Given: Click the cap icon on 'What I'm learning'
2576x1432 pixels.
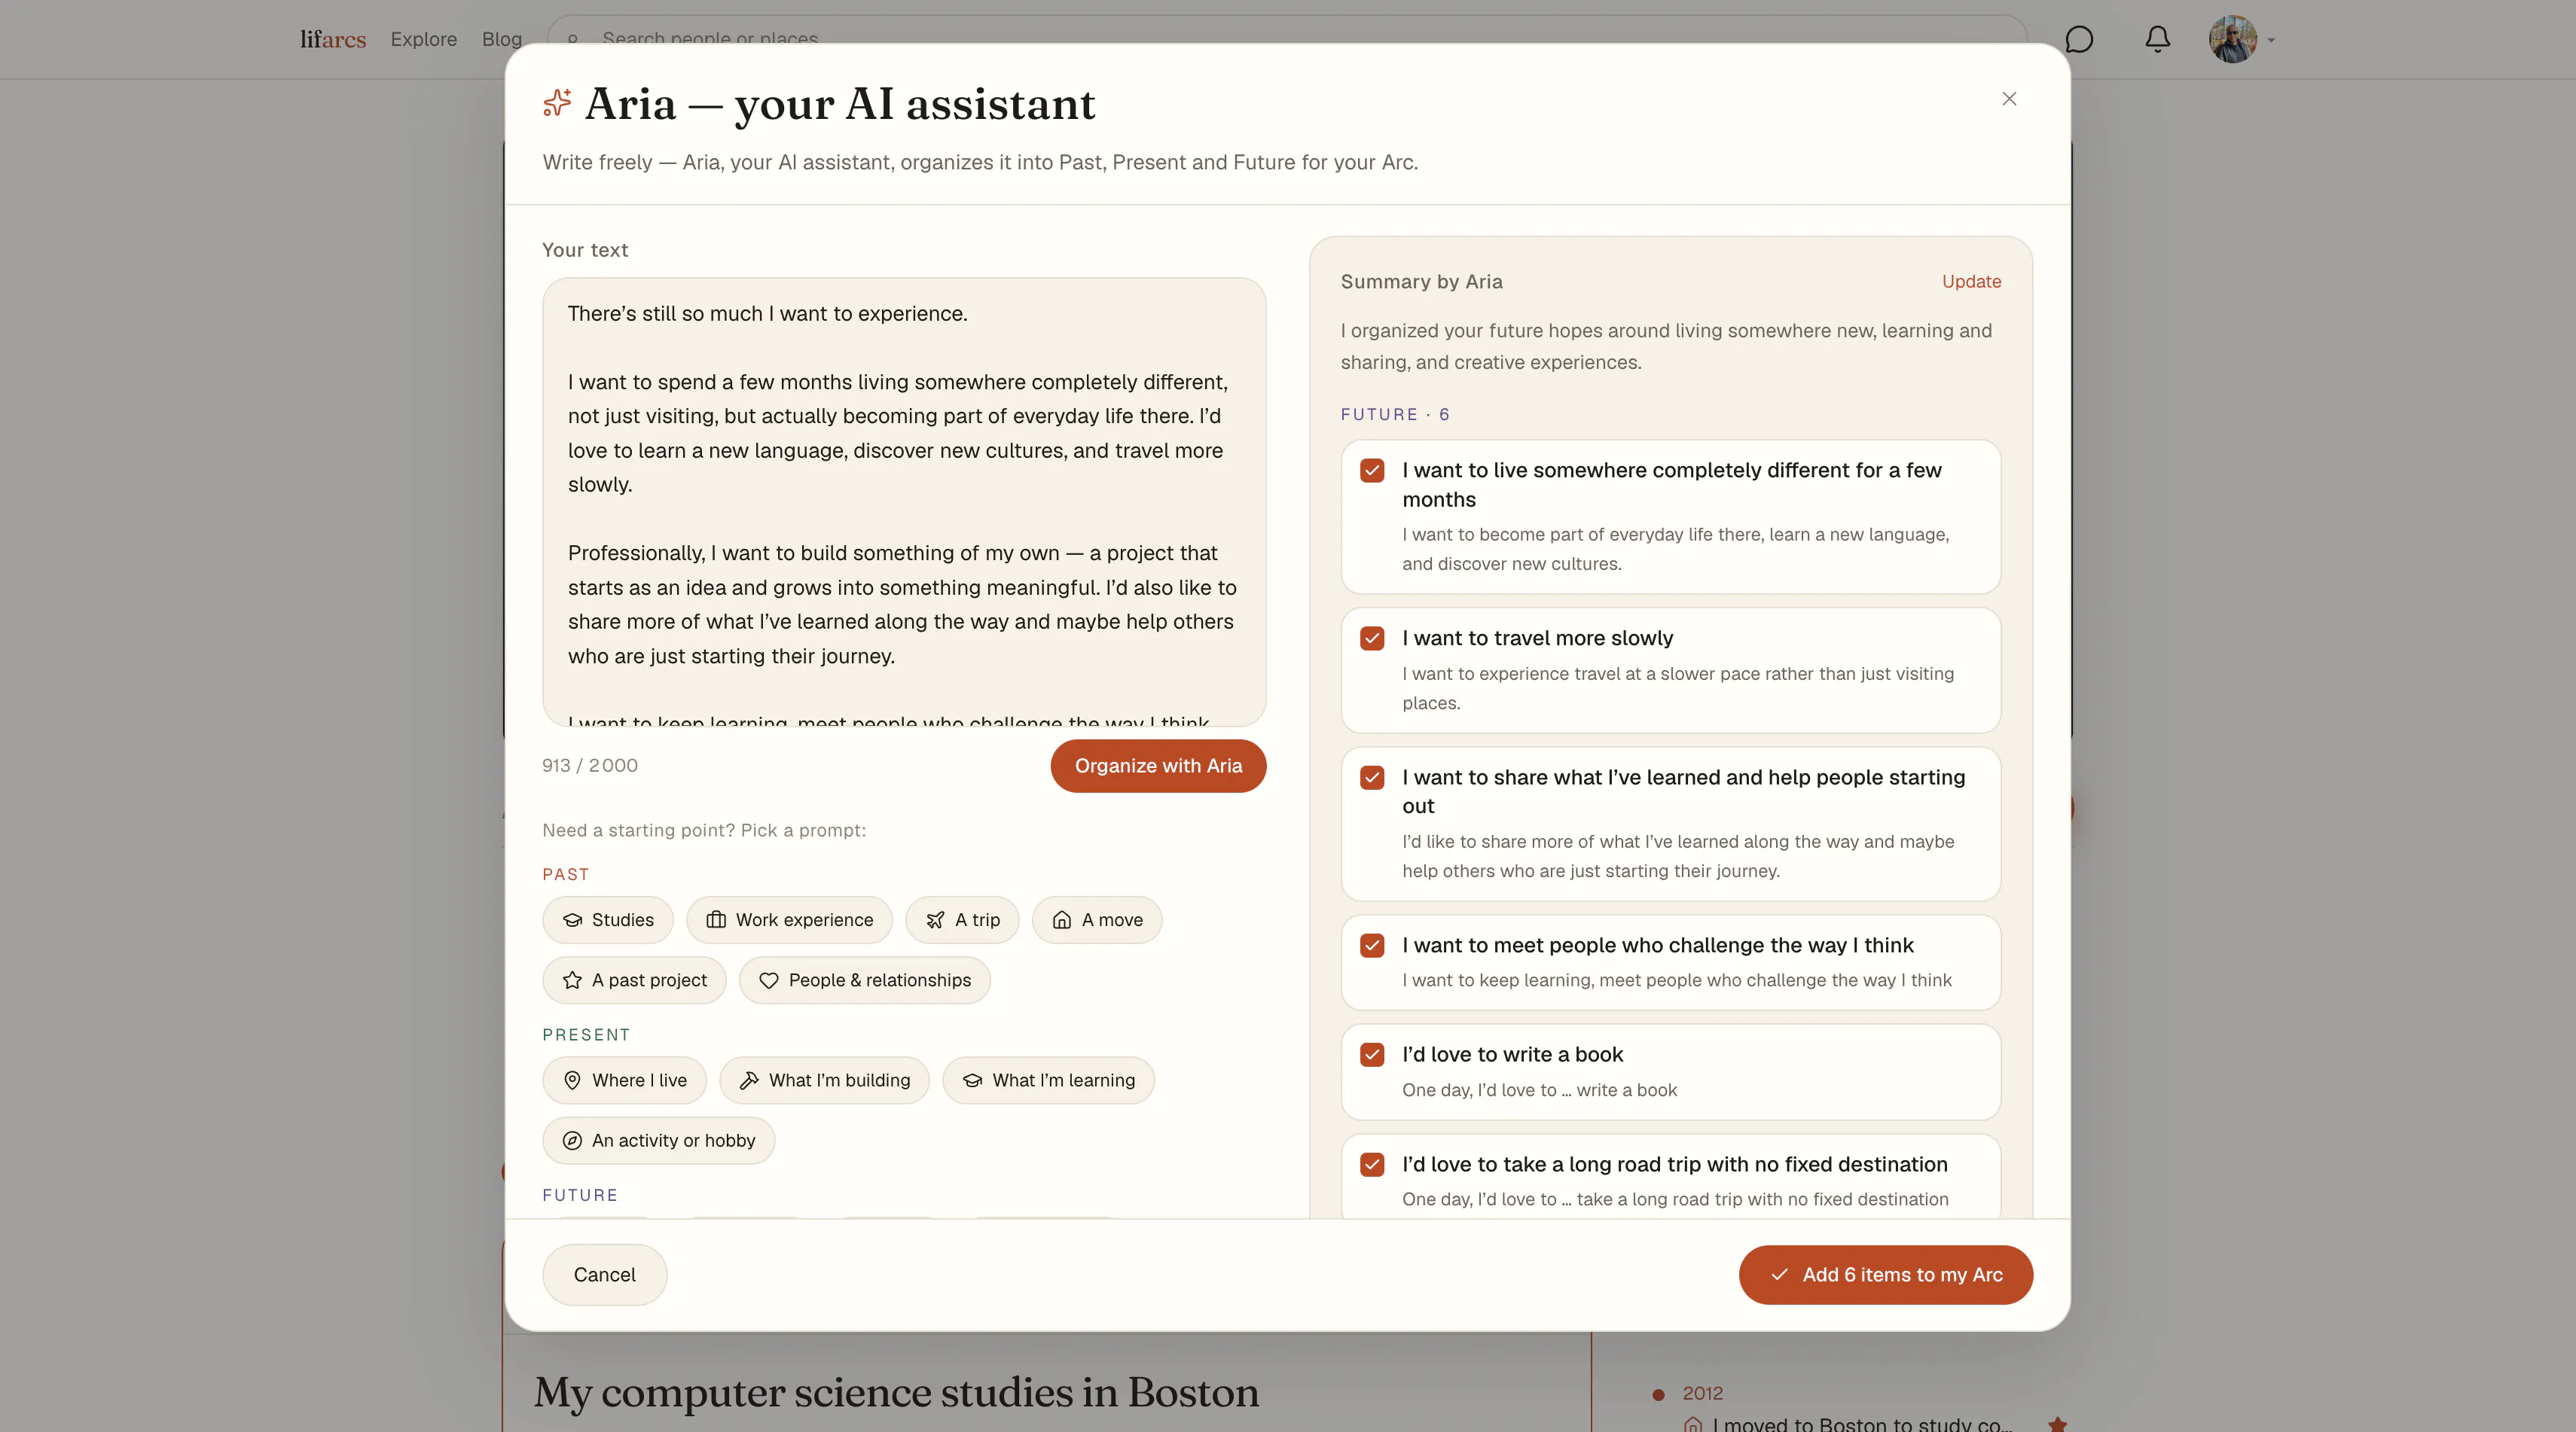Looking at the screenshot, I should coord(972,1080).
